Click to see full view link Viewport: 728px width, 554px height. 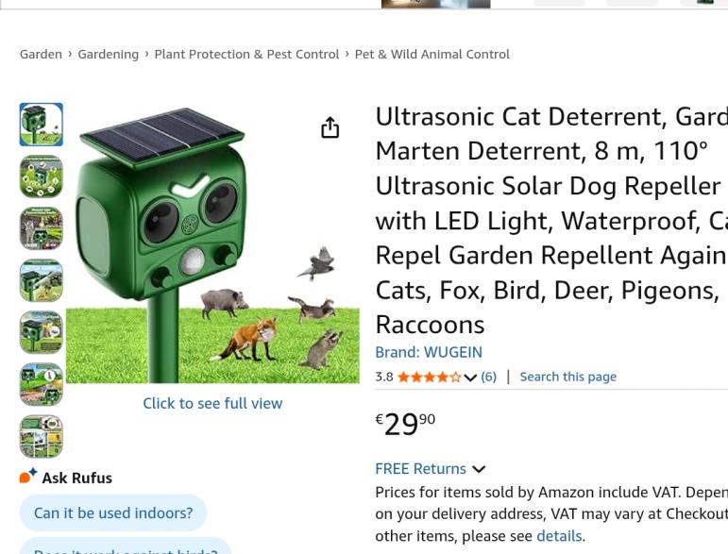pos(212,403)
